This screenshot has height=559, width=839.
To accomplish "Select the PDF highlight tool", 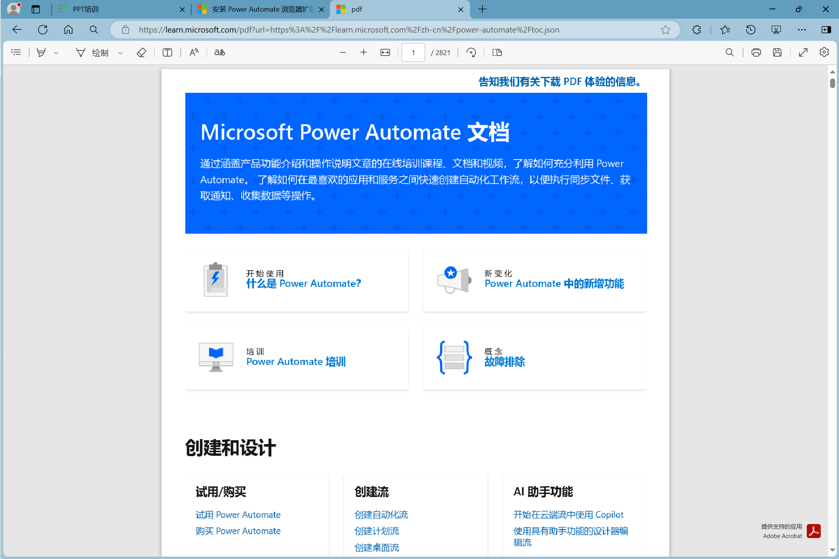I will (41, 52).
